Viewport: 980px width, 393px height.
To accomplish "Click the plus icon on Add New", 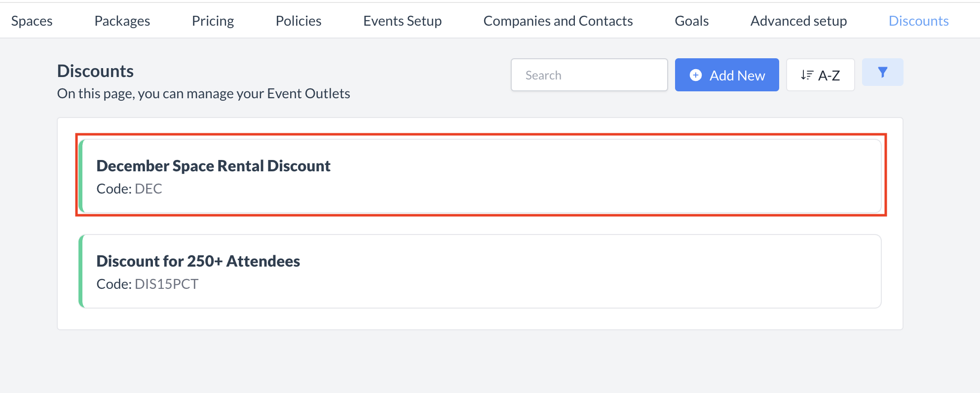I will click(695, 75).
